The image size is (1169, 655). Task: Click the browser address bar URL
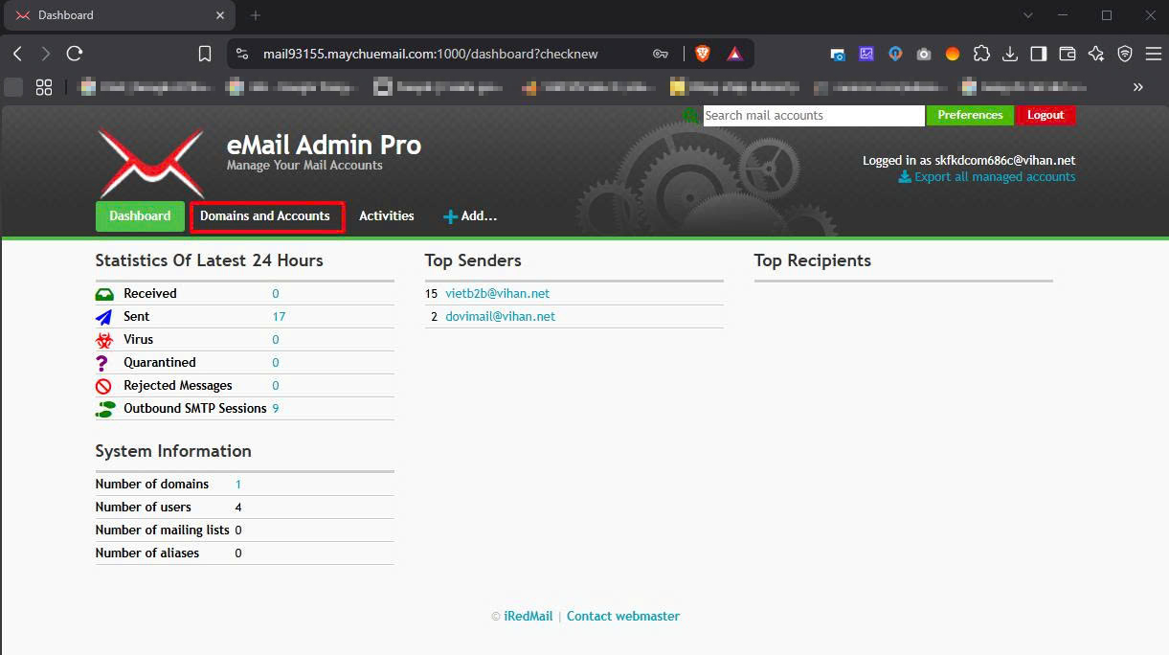coord(430,54)
